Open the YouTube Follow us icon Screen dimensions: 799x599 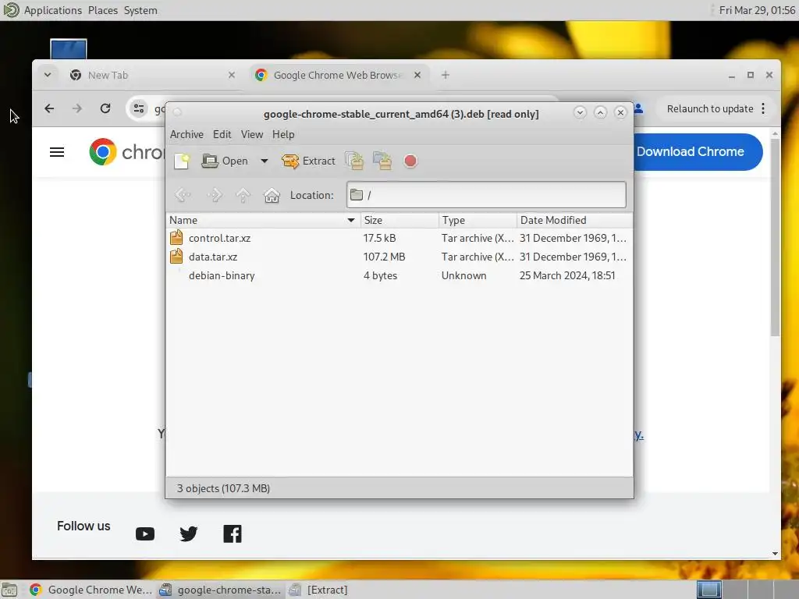(x=145, y=533)
